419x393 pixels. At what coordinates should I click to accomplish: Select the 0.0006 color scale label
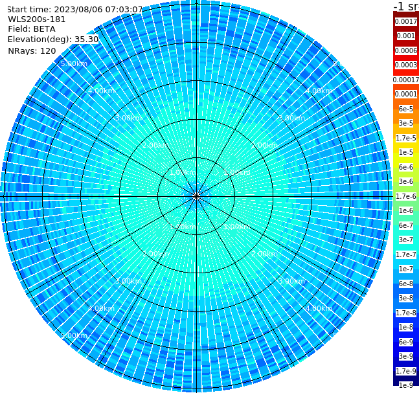coord(406,51)
